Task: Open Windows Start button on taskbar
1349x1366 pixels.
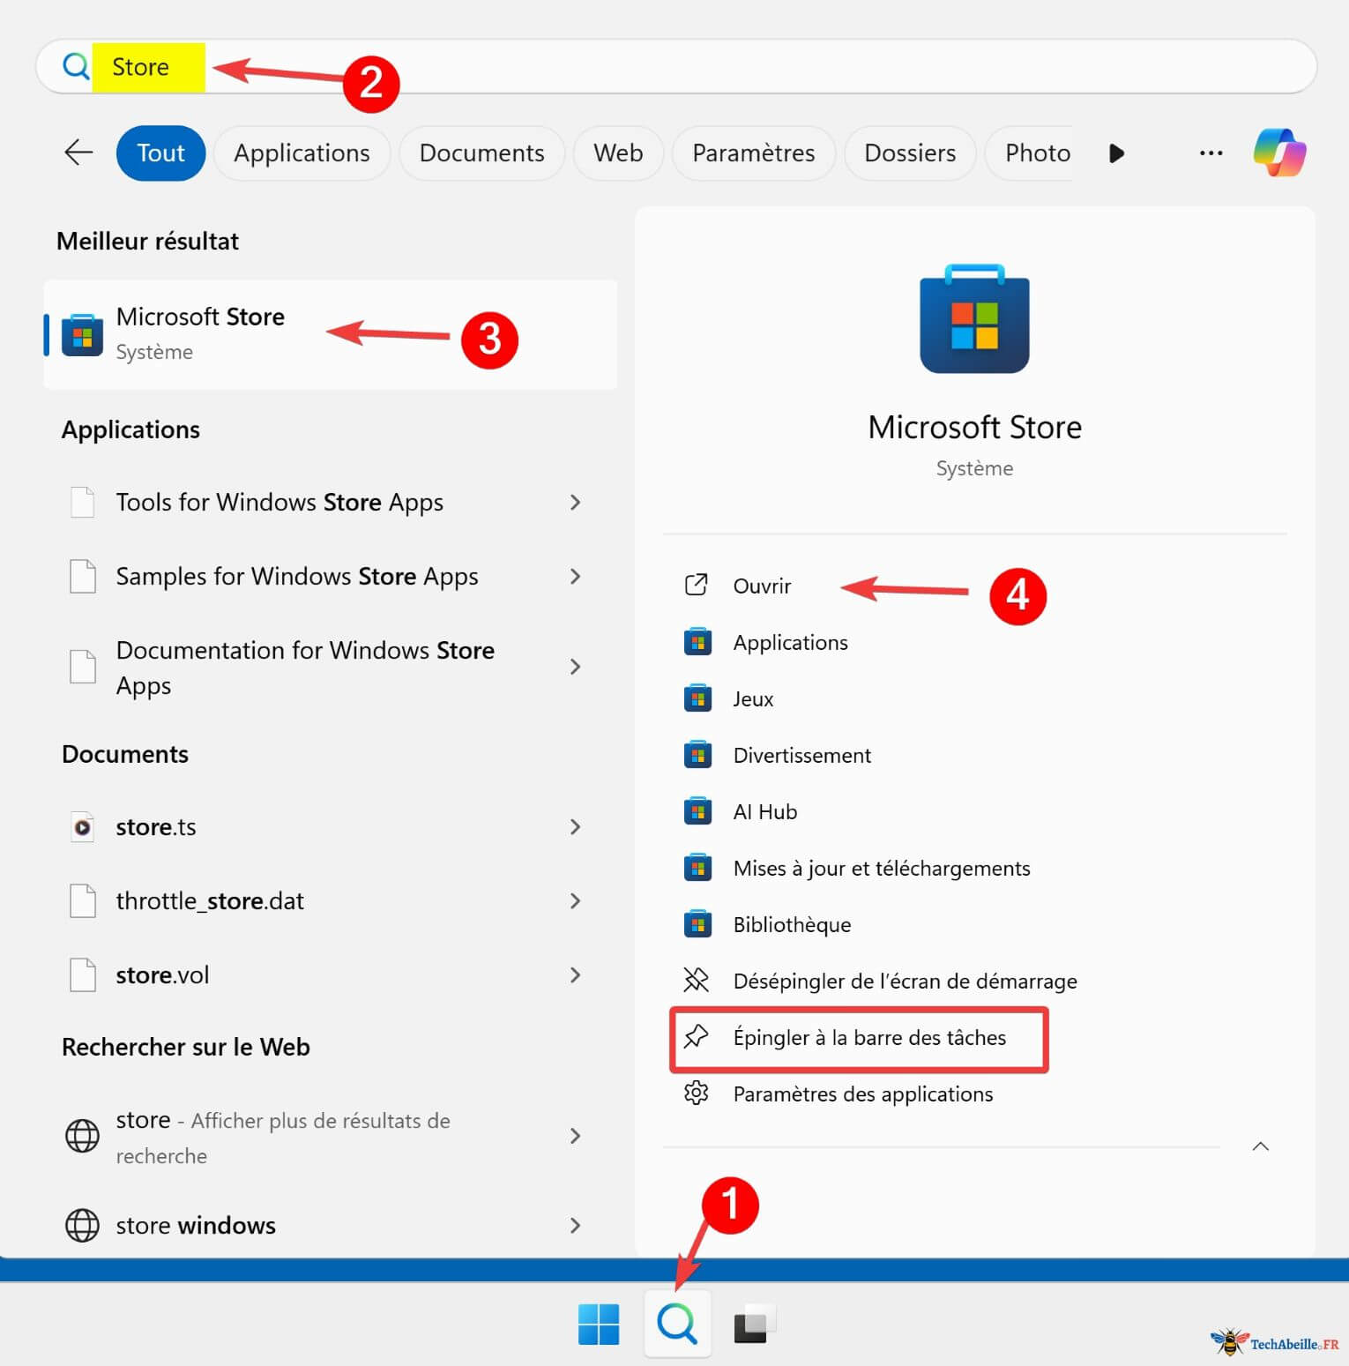Action: [x=599, y=1324]
